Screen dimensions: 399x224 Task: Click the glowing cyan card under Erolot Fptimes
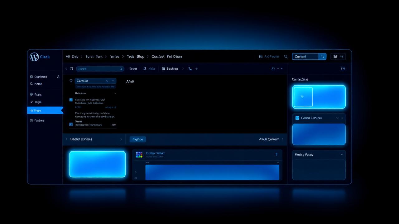pyautogui.click(x=98, y=164)
